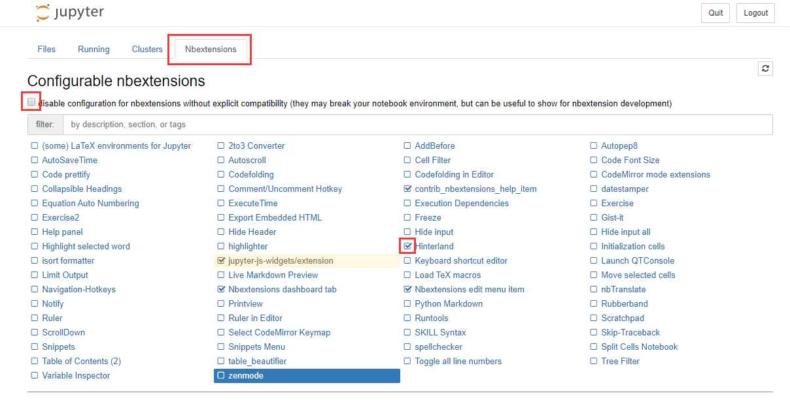
Task: Open the ExecuteTime extension link
Action: tap(252, 203)
